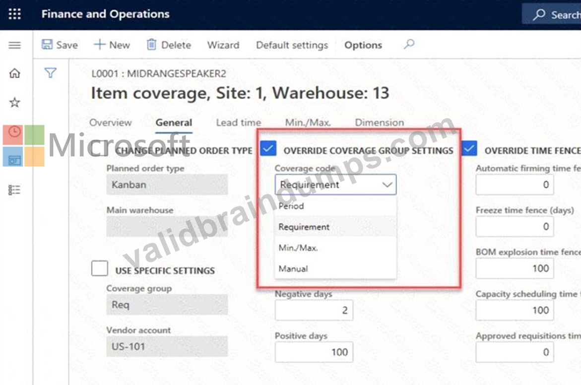Choose Period from coverage code list

(x=335, y=206)
